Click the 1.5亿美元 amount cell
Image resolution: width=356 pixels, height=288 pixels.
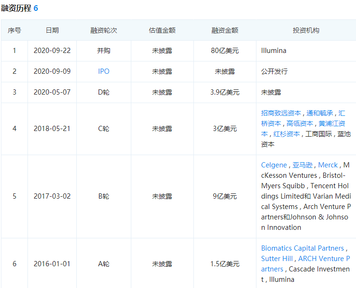pyautogui.click(x=225, y=264)
